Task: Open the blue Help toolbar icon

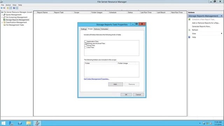Action: pyautogui.click(x=14, y=8)
